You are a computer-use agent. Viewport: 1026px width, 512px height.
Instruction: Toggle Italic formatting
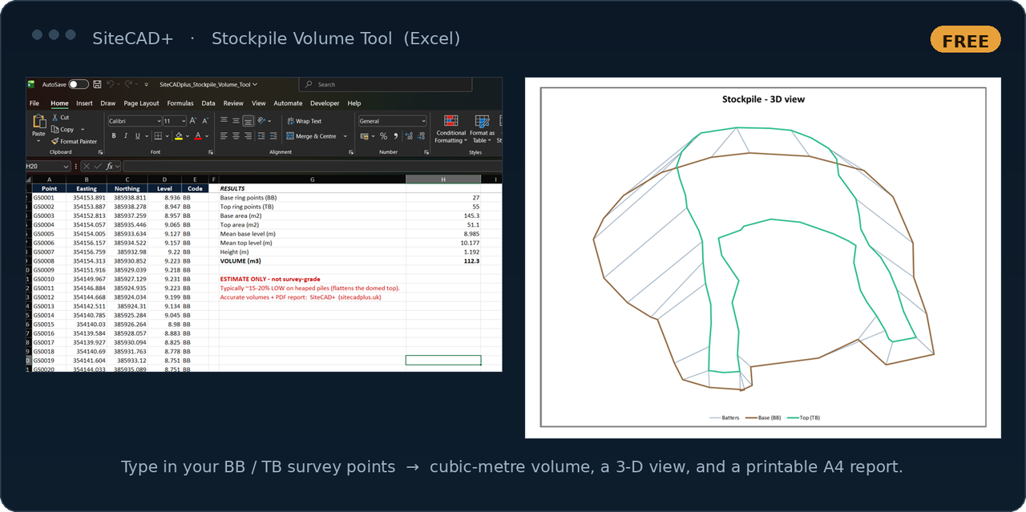click(126, 136)
